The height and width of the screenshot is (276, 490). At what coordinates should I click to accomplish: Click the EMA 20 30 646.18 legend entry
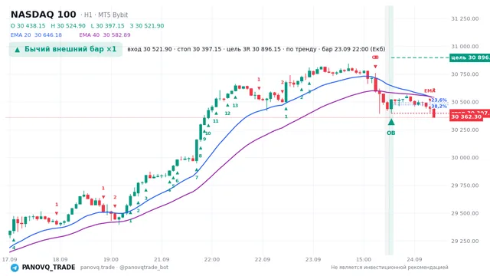click(x=36, y=35)
